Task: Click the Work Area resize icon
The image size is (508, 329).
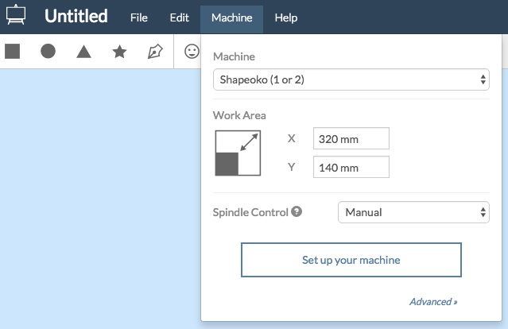Action: 238,153
